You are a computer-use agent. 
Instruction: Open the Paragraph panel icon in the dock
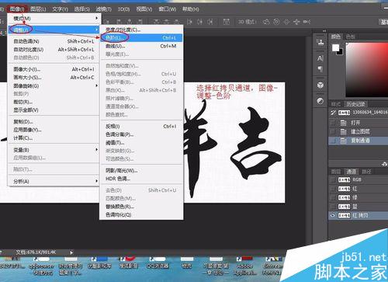click(x=320, y=69)
